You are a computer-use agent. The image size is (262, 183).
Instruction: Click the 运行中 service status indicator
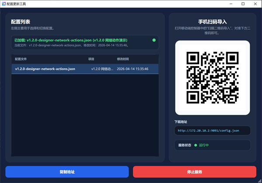[x=201, y=145]
